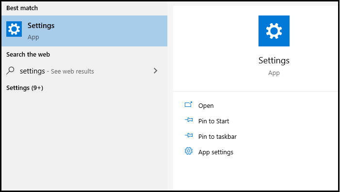Click the Search the web heading

[28, 55]
